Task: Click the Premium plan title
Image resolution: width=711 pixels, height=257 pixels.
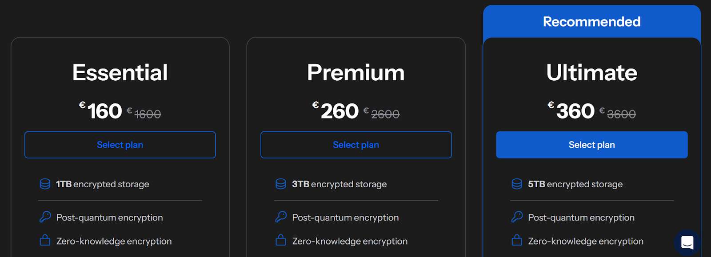Action: 355,72
